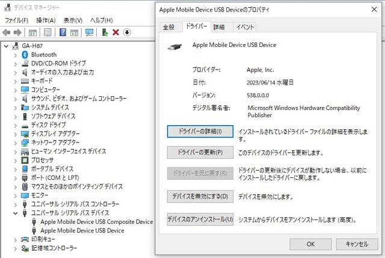Click the マウス pointing device icon
The image size is (385, 258).
point(25,186)
